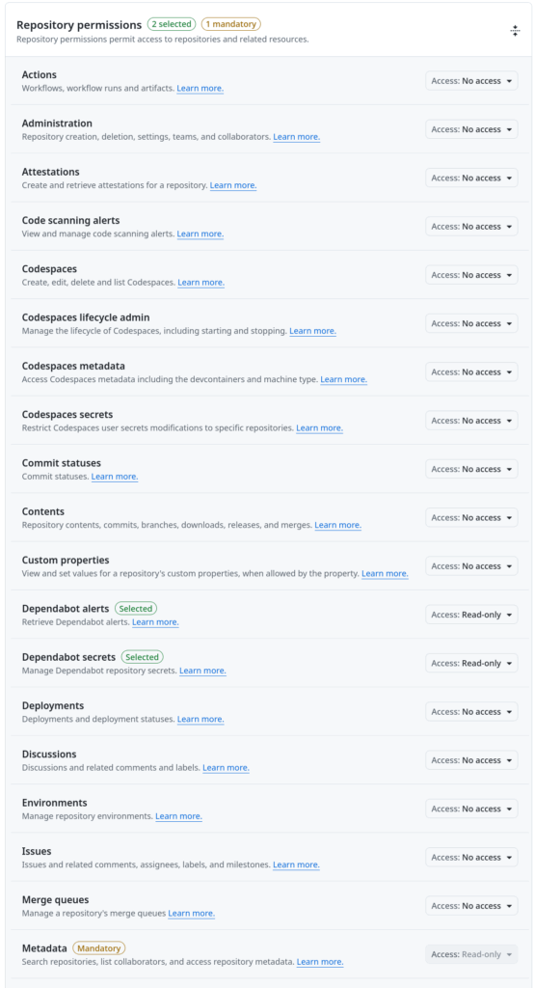534x988 pixels.
Task: Collapse the Repository permissions section icon
Action: click(x=515, y=30)
